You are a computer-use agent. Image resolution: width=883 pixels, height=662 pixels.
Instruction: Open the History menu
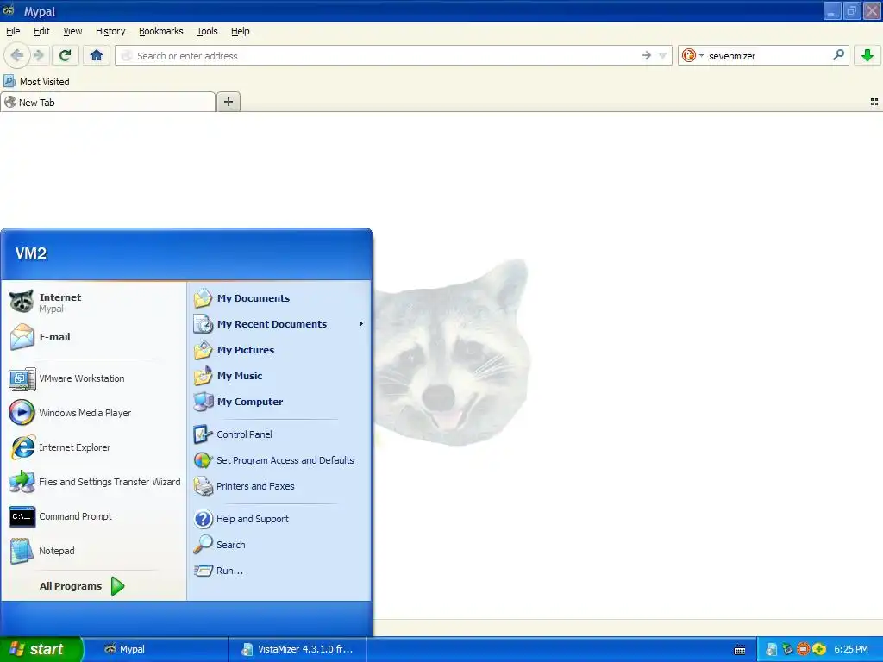tap(110, 31)
